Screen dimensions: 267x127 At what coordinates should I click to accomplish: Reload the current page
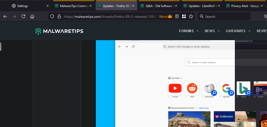pos(23,17)
